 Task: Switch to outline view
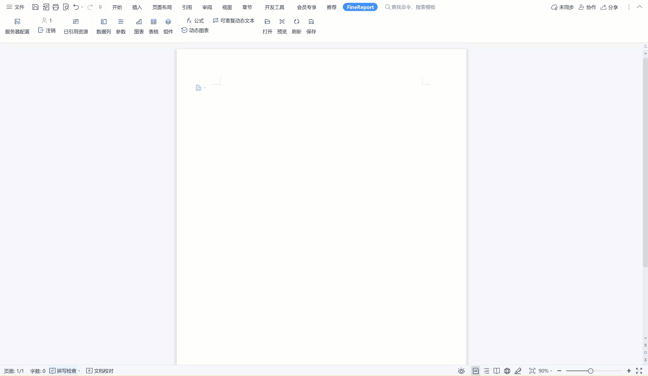486,371
